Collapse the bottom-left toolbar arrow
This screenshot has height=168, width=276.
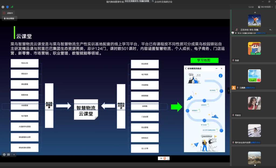pos(14,155)
